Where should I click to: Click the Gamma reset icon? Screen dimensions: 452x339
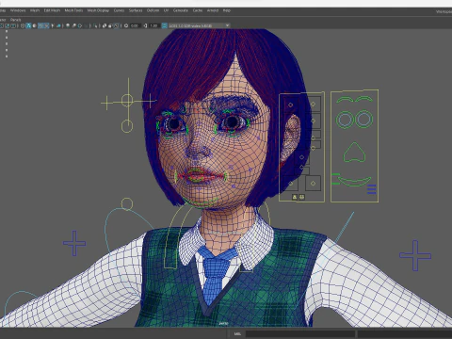click(145, 25)
